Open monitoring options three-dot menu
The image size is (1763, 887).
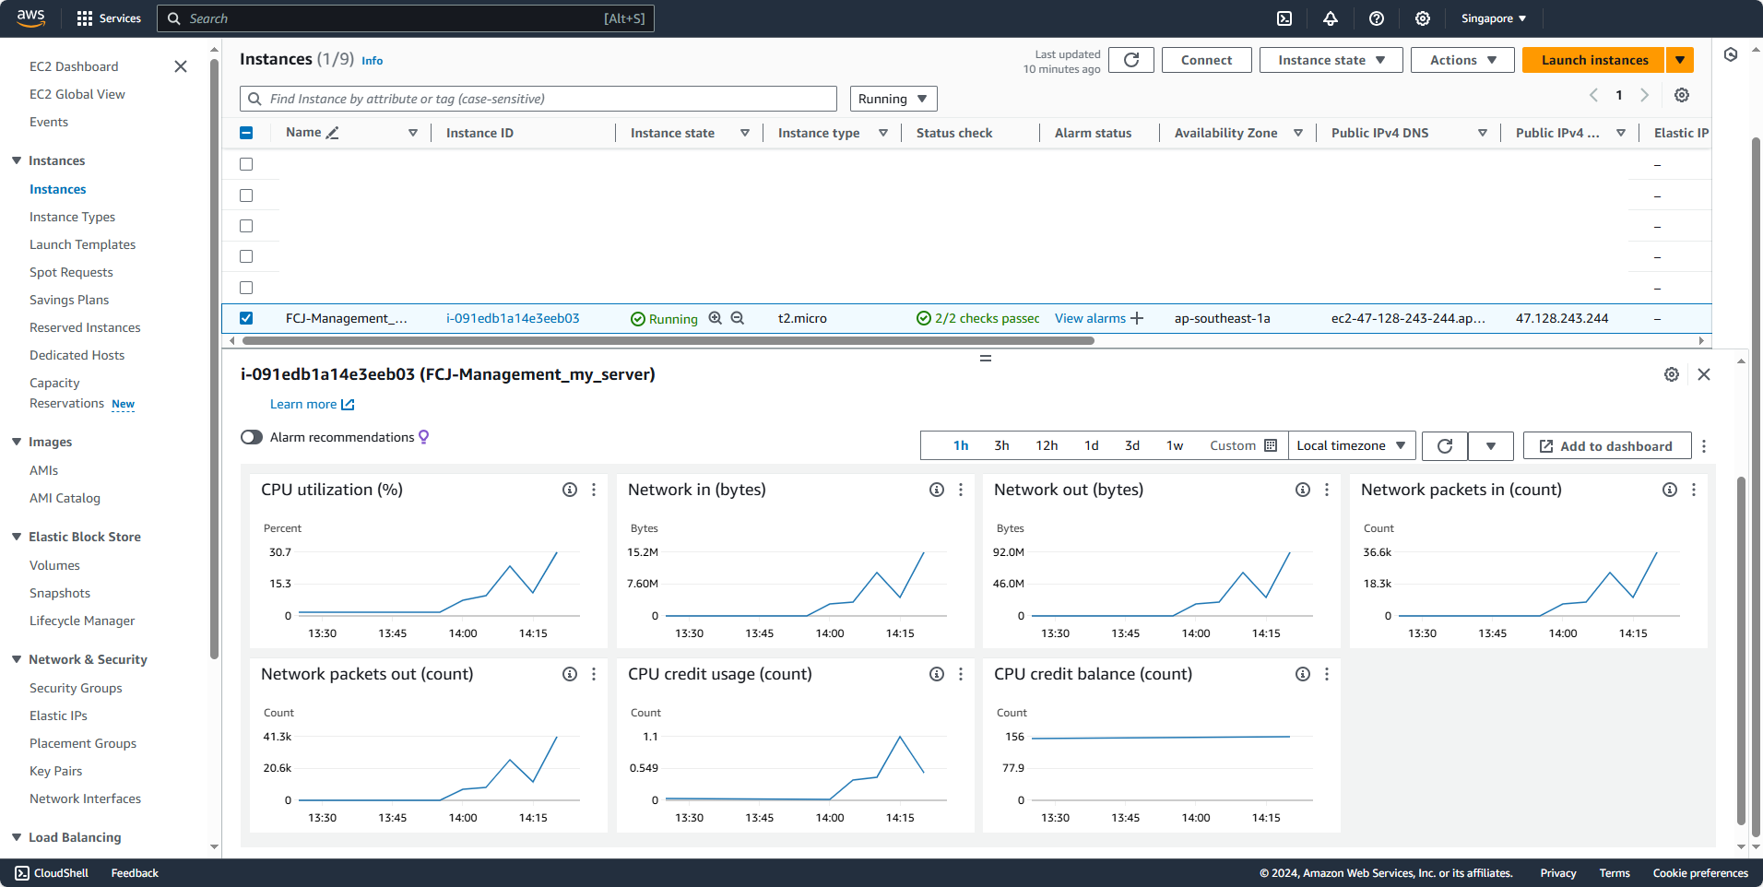[x=1704, y=446]
